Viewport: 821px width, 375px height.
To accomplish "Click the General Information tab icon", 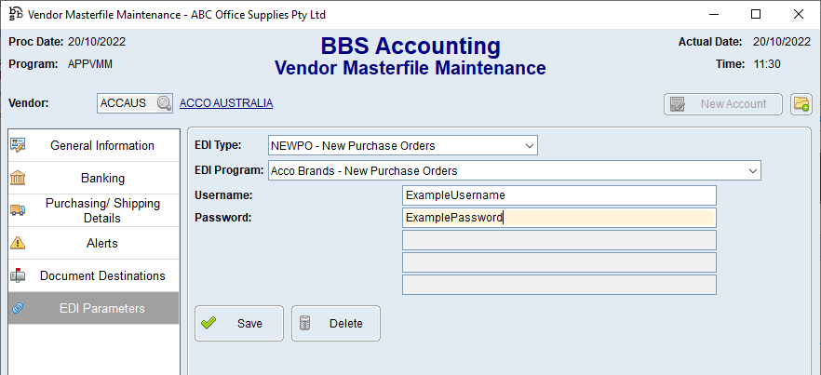I will coord(18,145).
